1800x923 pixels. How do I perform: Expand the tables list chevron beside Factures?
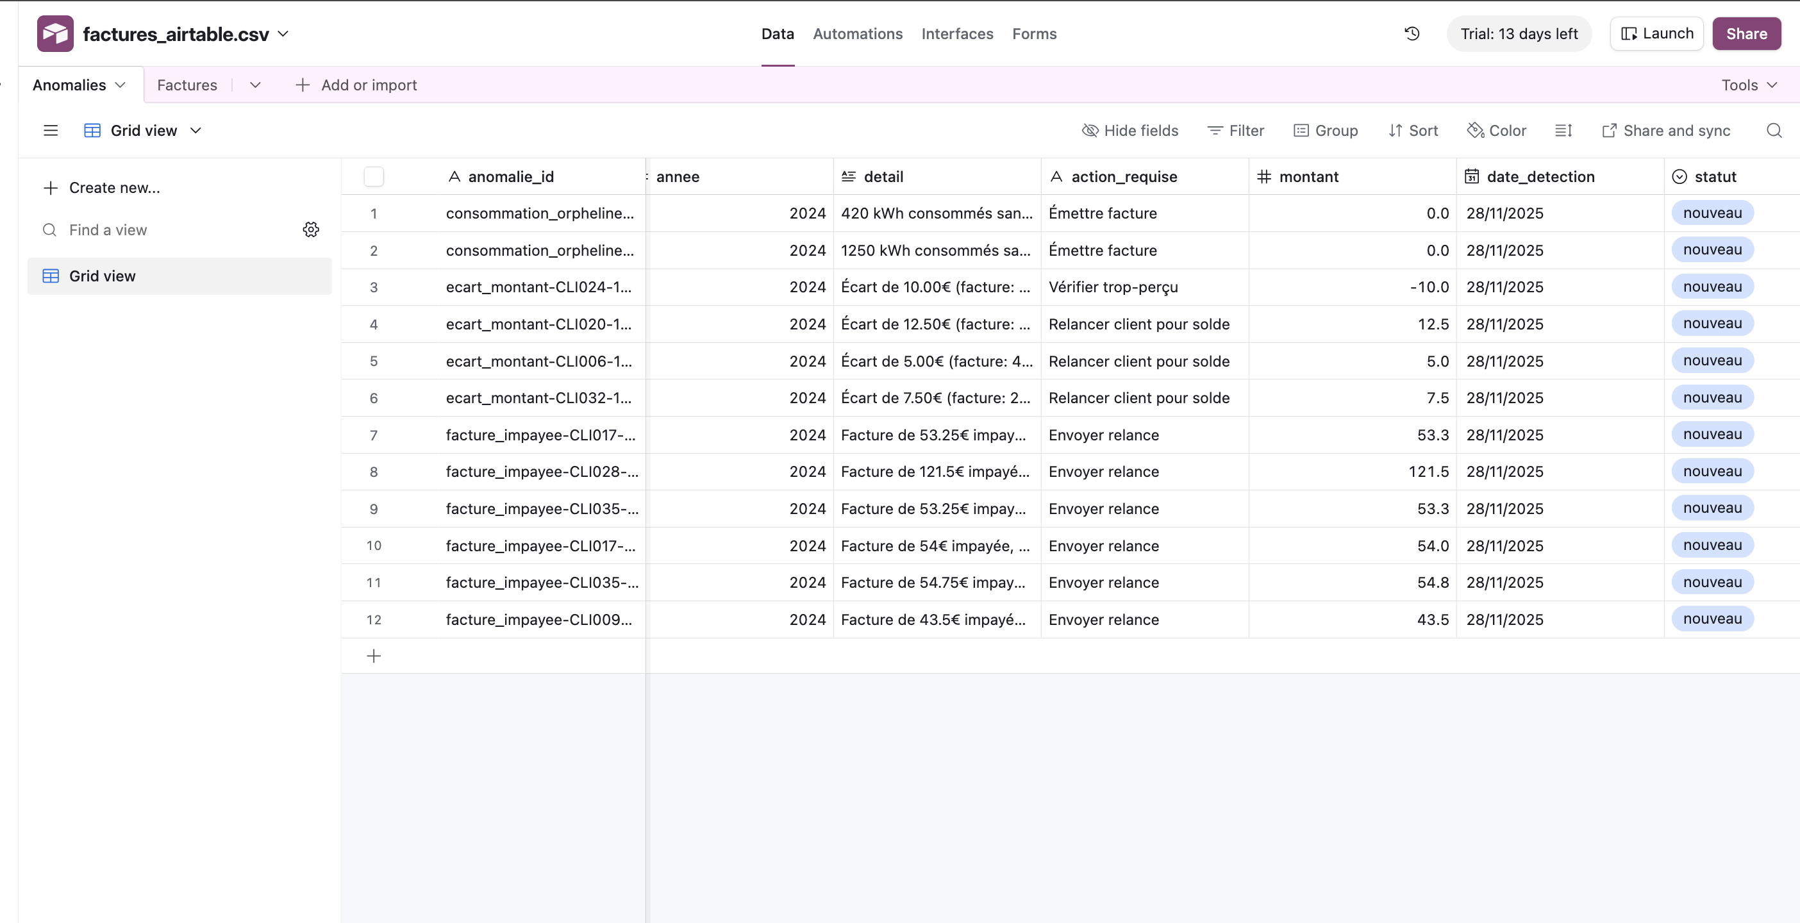[255, 85]
